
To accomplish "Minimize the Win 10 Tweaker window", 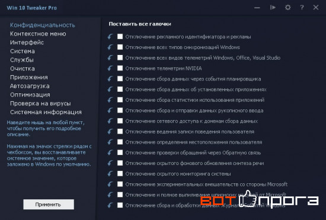I will (x=257, y=8).
